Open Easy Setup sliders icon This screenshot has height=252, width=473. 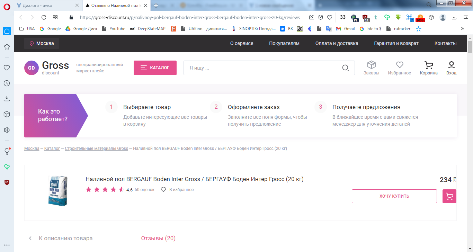tap(466, 17)
